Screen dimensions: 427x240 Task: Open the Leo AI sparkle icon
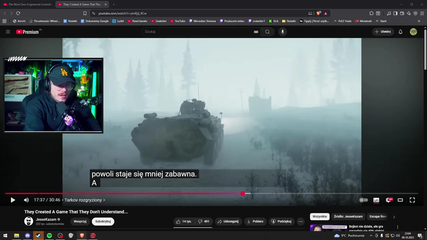click(409, 13)
